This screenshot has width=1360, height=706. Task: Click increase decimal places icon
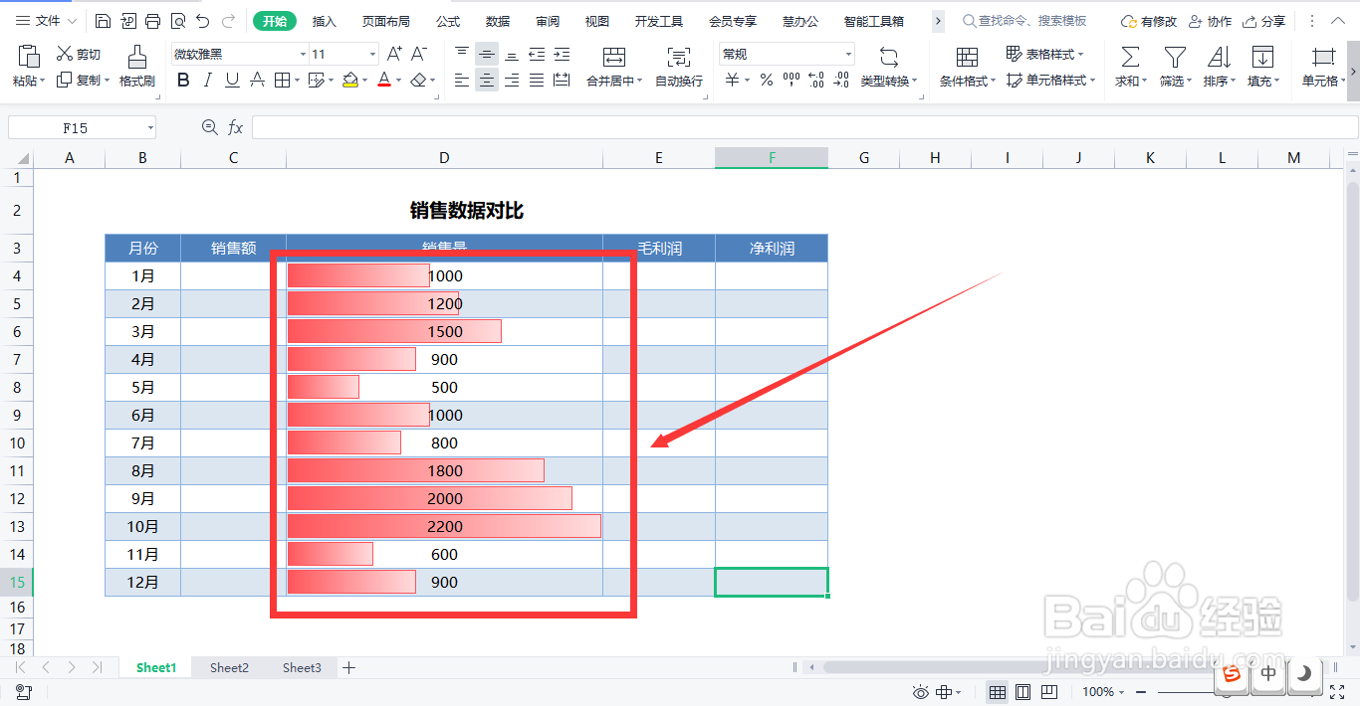pos(816,81)
